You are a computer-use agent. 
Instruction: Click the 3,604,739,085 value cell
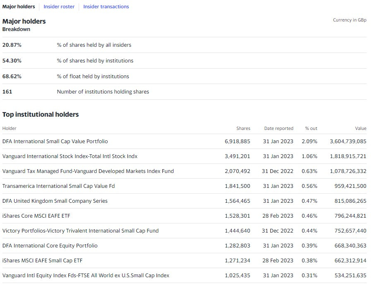click(x=348, y=142)
